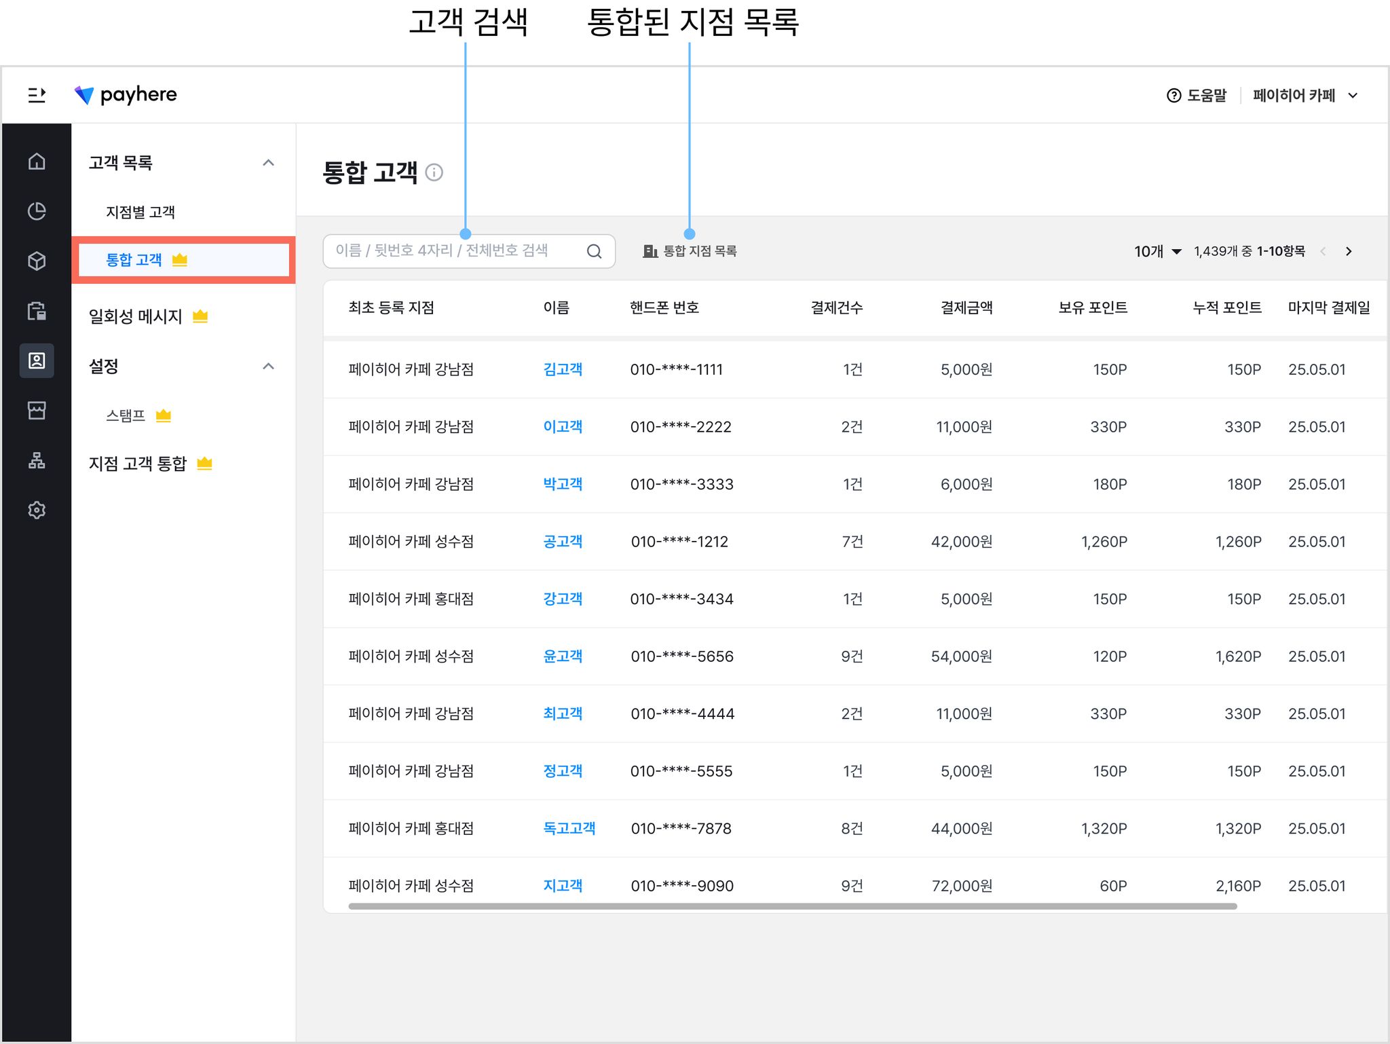Open the store front icon
This screenshot has width=1390, height=1044.
click(37, 410)
